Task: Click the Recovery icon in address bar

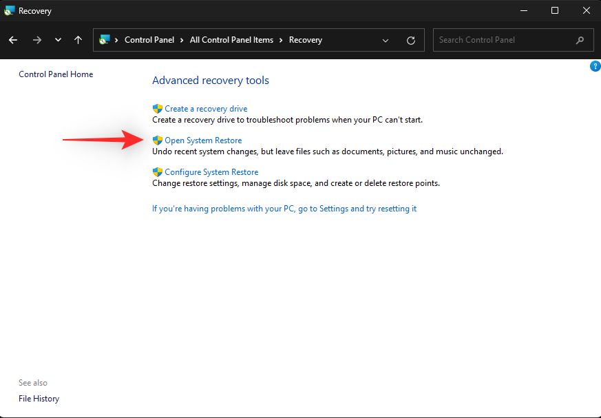Action: coord(104,39)
